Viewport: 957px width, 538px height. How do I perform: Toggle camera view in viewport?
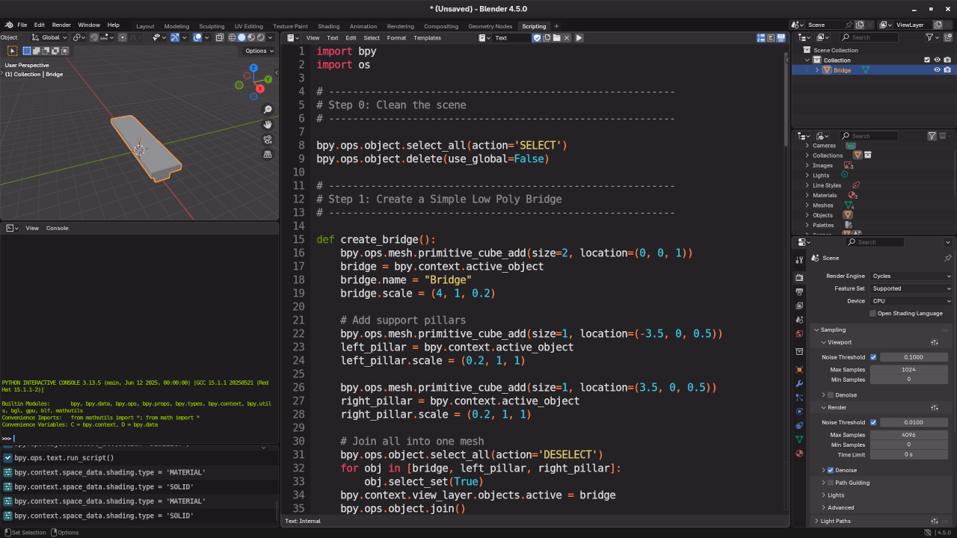(x=268, y=140)
